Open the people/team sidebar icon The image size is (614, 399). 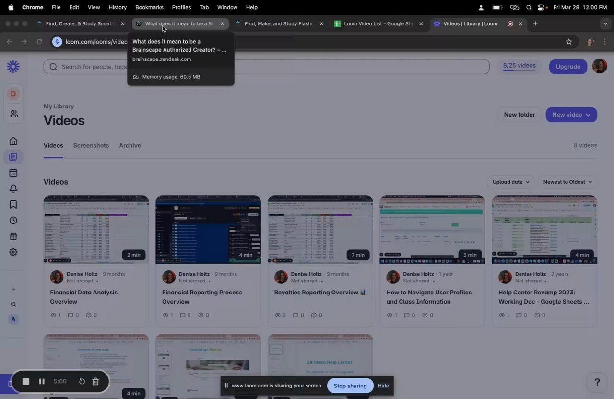click(13, 114)
